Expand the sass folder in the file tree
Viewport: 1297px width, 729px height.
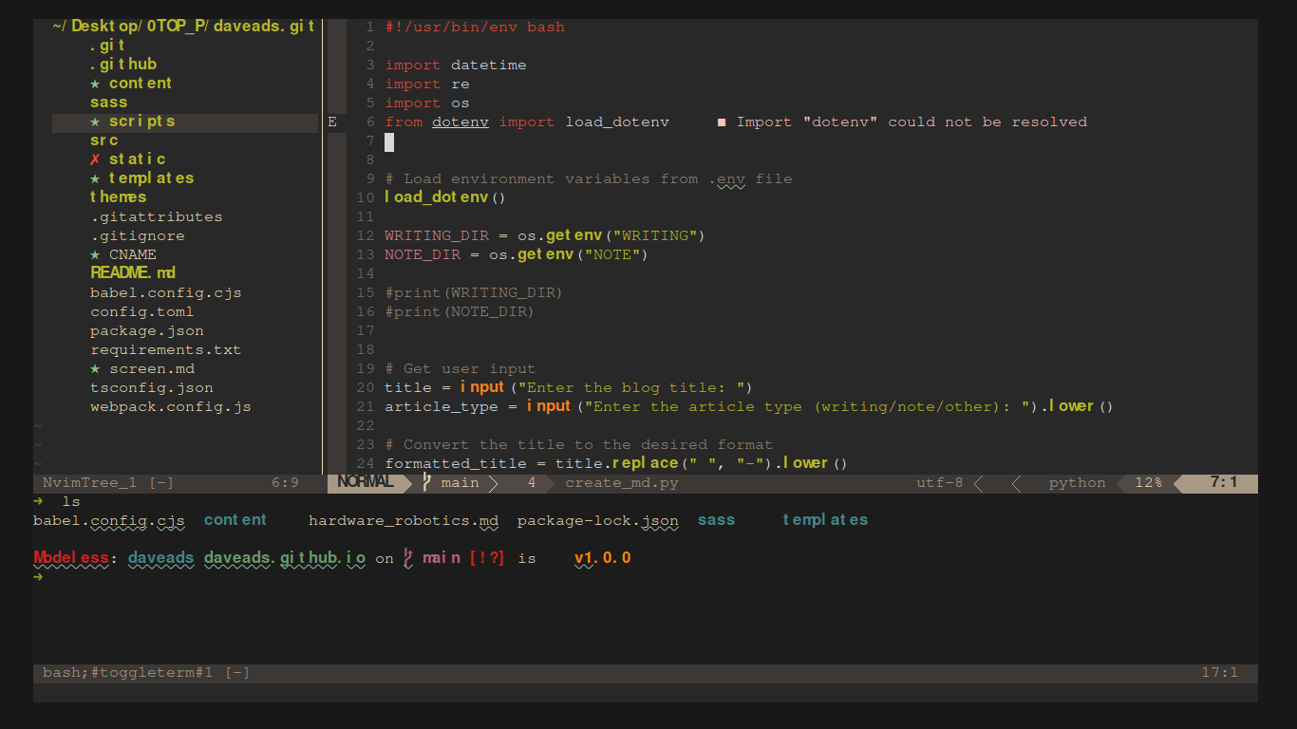point(109,103)
